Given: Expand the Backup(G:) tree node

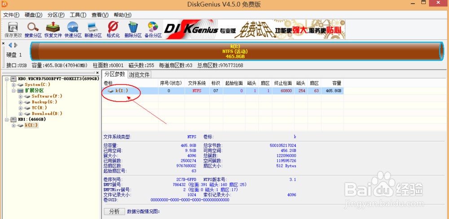Looking at the screenshot, I should click(20, 102).
